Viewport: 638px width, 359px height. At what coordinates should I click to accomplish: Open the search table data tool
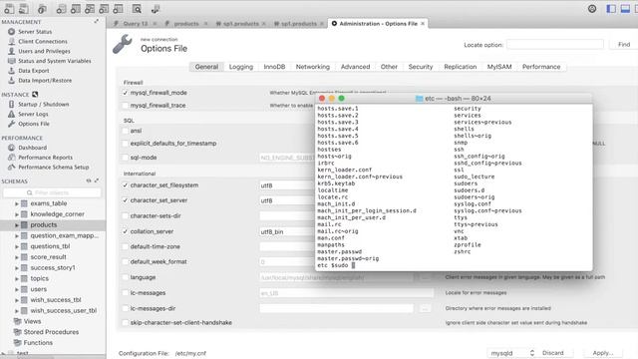pos(137,9)
